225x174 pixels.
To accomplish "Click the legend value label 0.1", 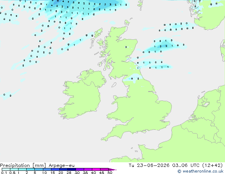I will 4,173.
